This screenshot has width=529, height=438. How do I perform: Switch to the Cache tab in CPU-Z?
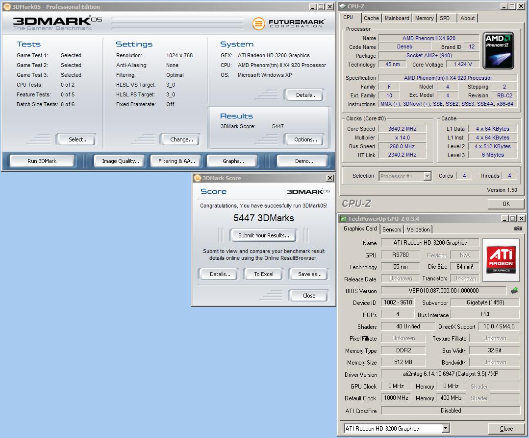click(371, 18)
